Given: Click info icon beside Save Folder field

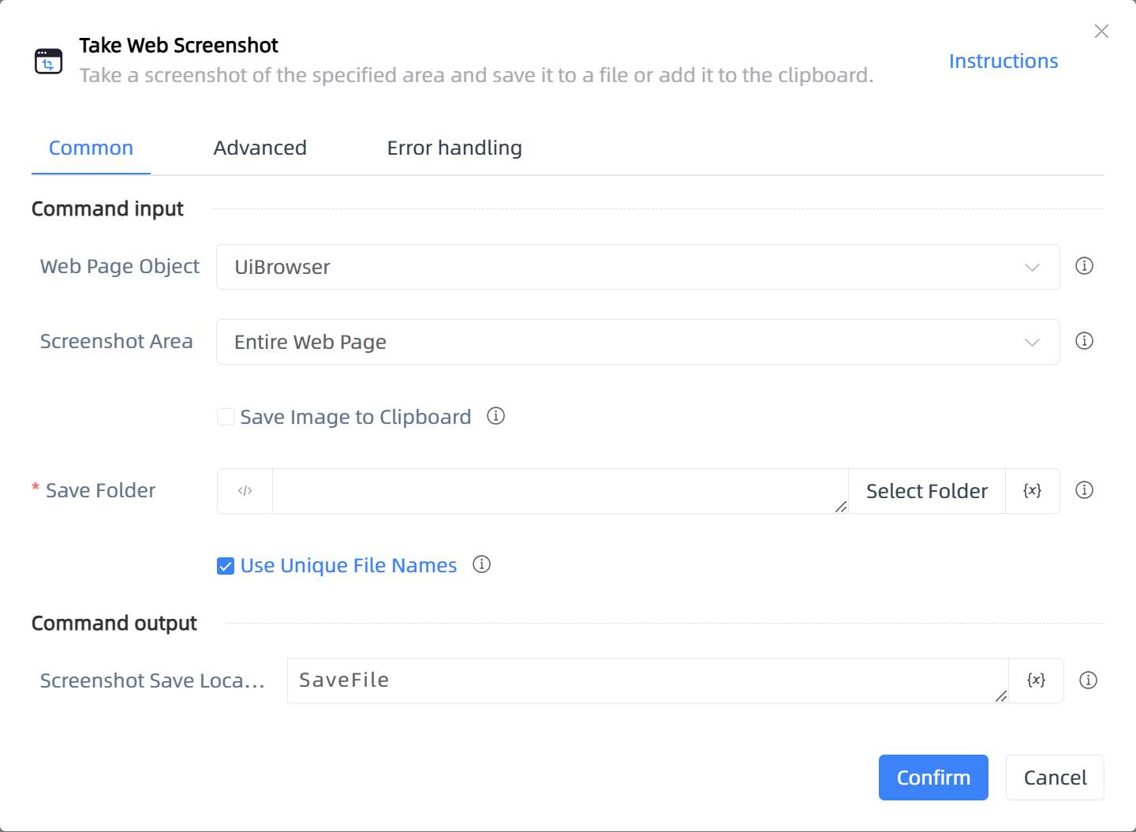Looking at the screenshot, I should [1085, 490].
